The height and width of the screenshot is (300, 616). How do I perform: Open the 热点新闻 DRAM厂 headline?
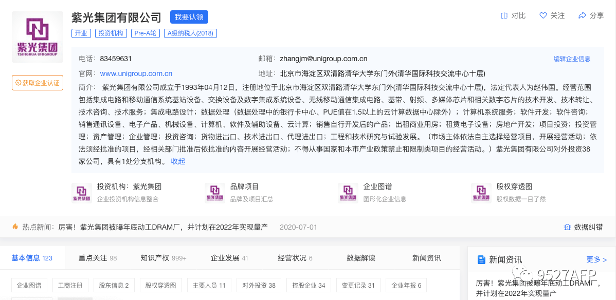[x=162, y=227]
